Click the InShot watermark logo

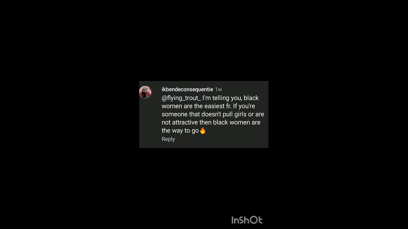pyautogui.click(x=247, y=220)
